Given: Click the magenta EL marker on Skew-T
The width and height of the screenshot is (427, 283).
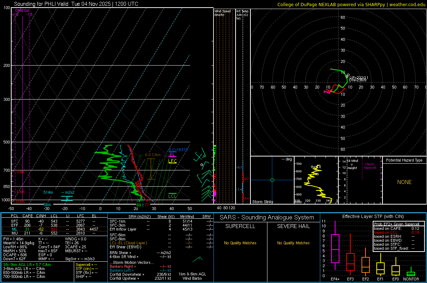Looking at the screenshot, I should pos(172,155).
